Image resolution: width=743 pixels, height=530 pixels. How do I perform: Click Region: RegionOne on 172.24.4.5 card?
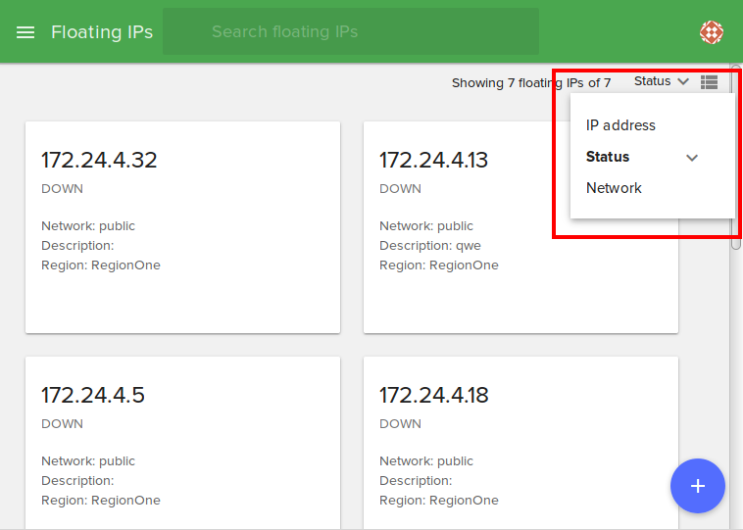[101, 501]
